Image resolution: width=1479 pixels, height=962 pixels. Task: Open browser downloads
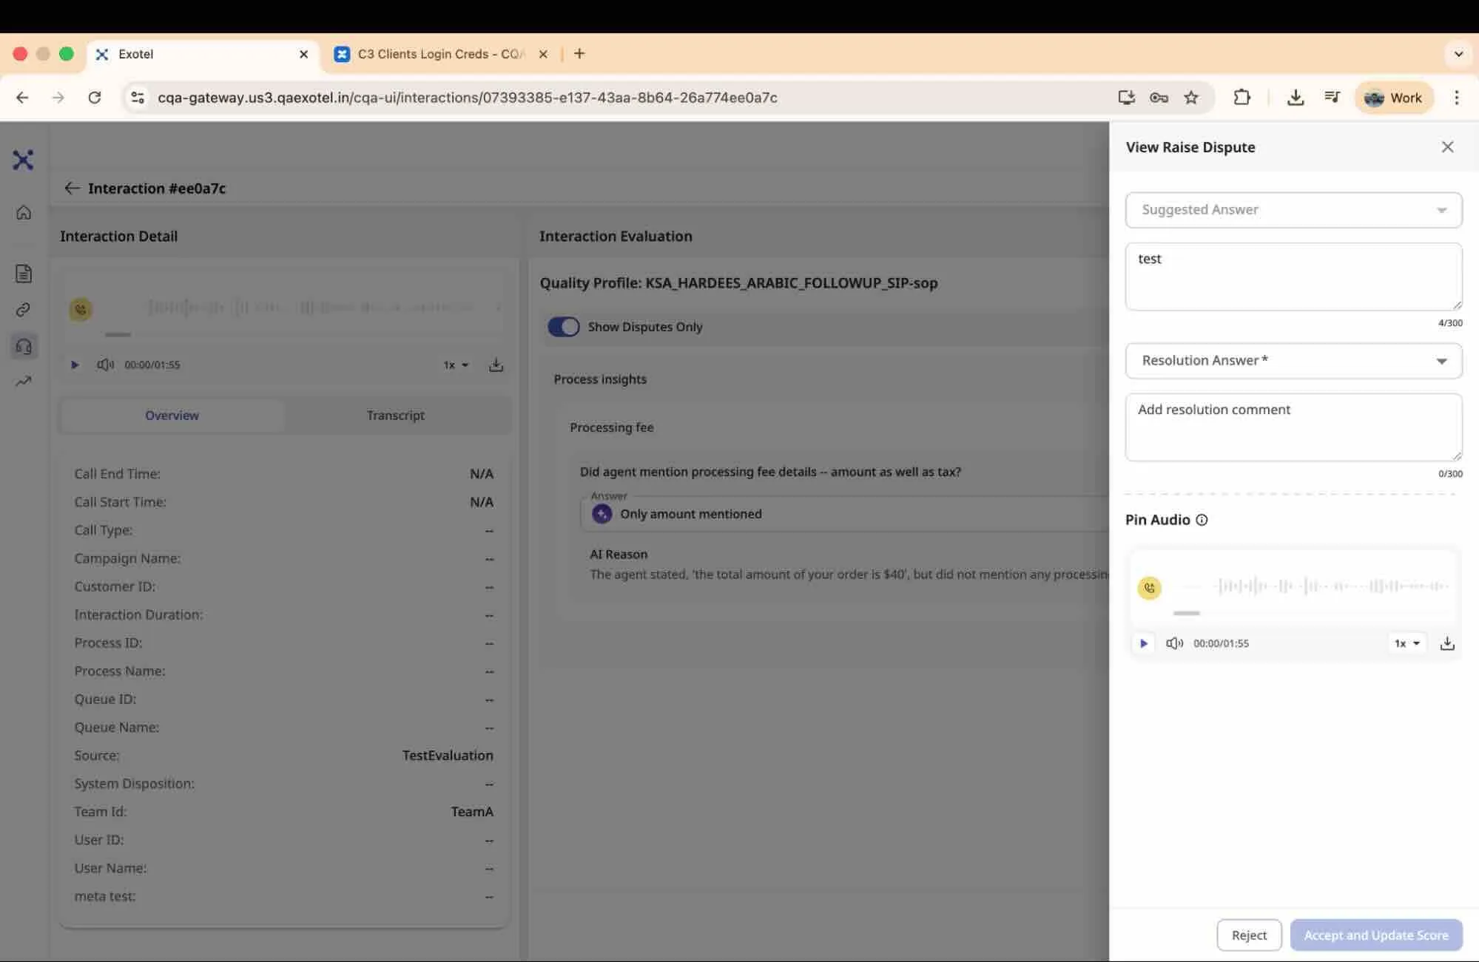(1295, 98)
